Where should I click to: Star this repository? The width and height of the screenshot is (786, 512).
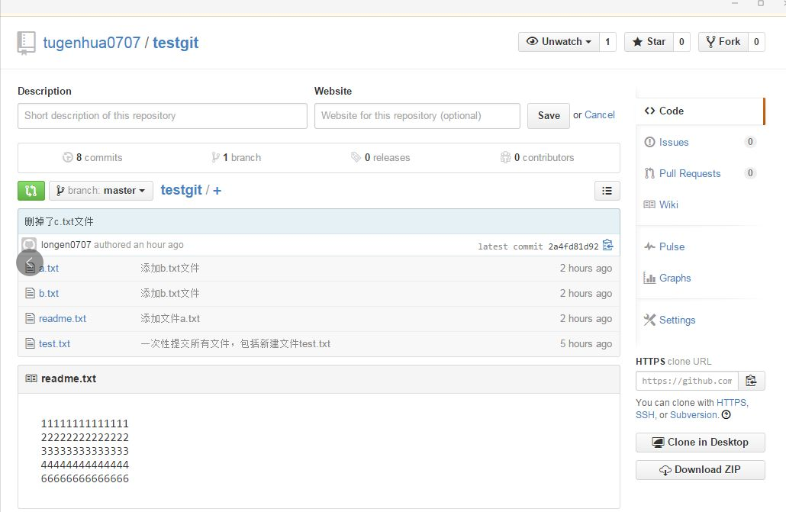(x=649, y=42)
